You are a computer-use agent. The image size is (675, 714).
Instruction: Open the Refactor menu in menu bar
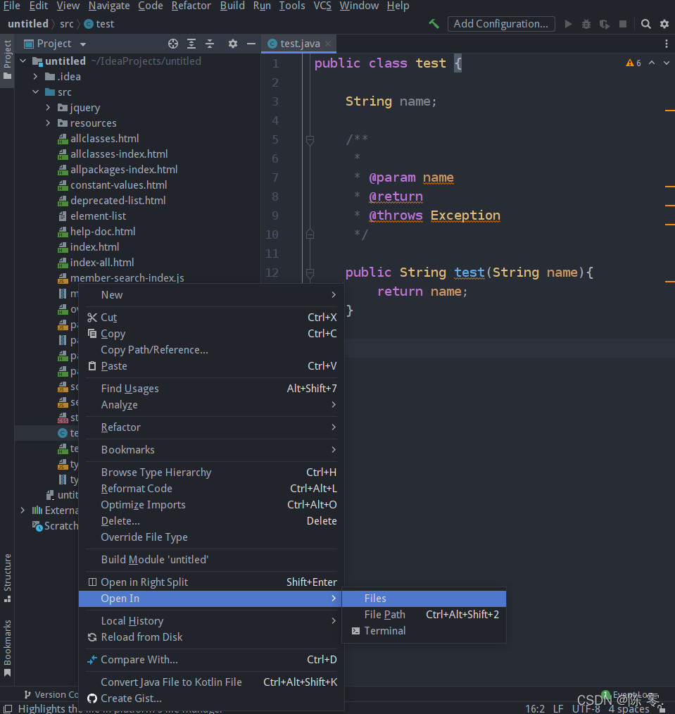coord(191,6)
